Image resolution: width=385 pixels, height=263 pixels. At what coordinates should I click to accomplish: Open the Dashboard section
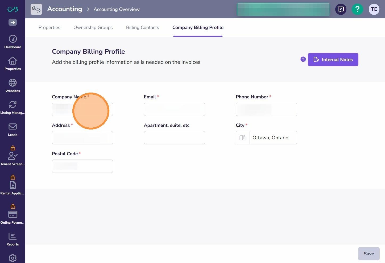click(x=13, y=42)
